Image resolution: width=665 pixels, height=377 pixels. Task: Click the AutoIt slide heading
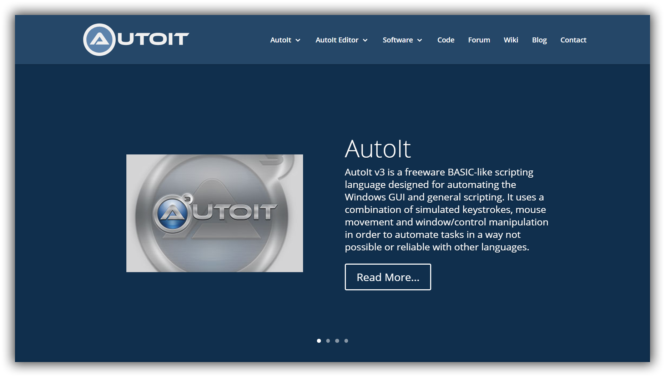click(x=378, y=149)
